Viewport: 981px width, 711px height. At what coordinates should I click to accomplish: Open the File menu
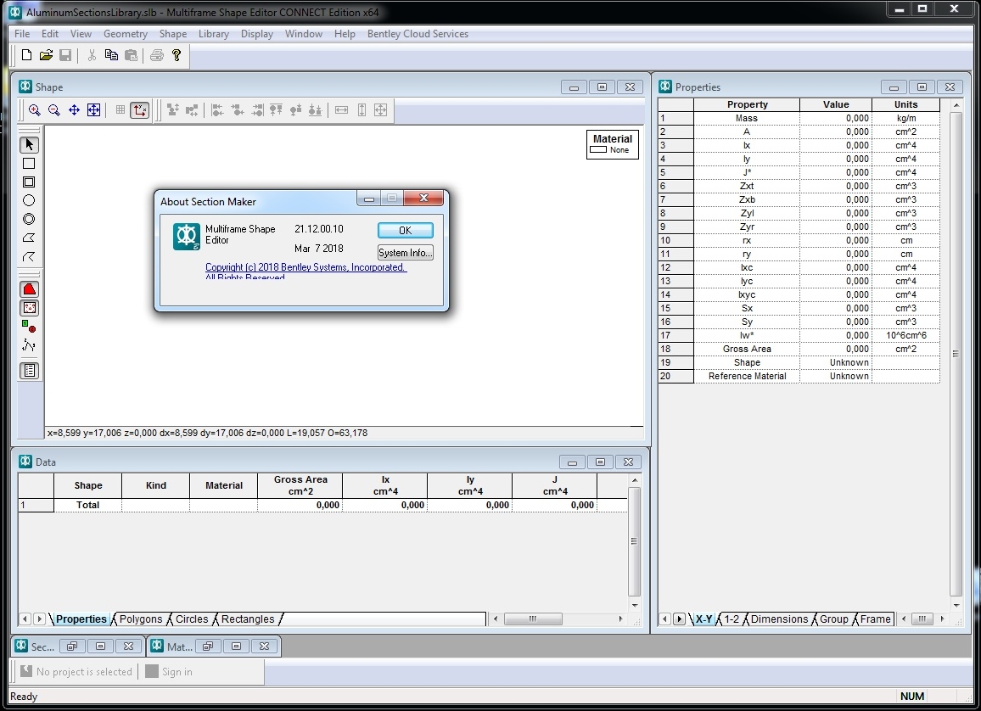coord(22,34)
